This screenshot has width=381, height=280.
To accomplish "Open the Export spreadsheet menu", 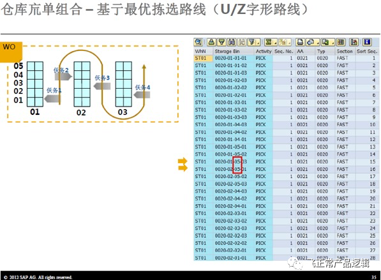I will pos(327,42).
